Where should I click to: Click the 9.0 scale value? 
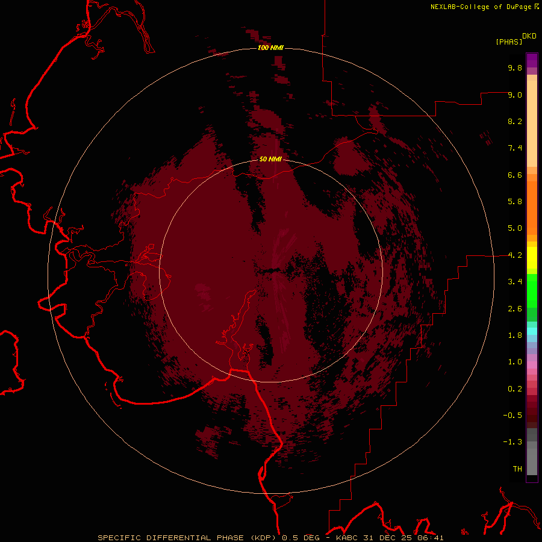click(x=515, y=95)
